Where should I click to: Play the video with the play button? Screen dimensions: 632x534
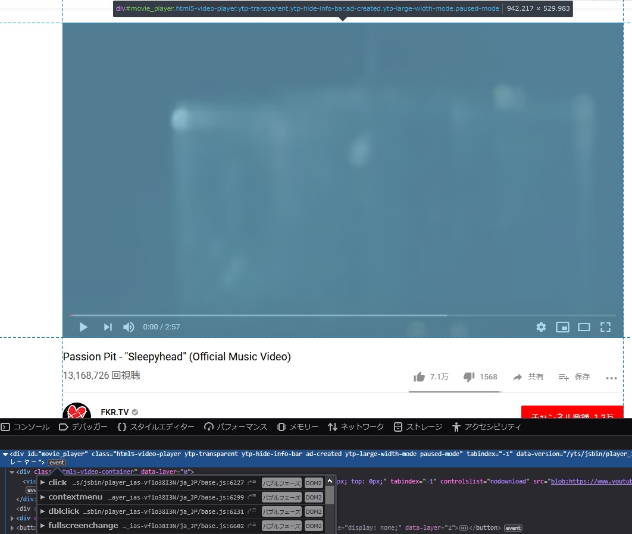83,327
